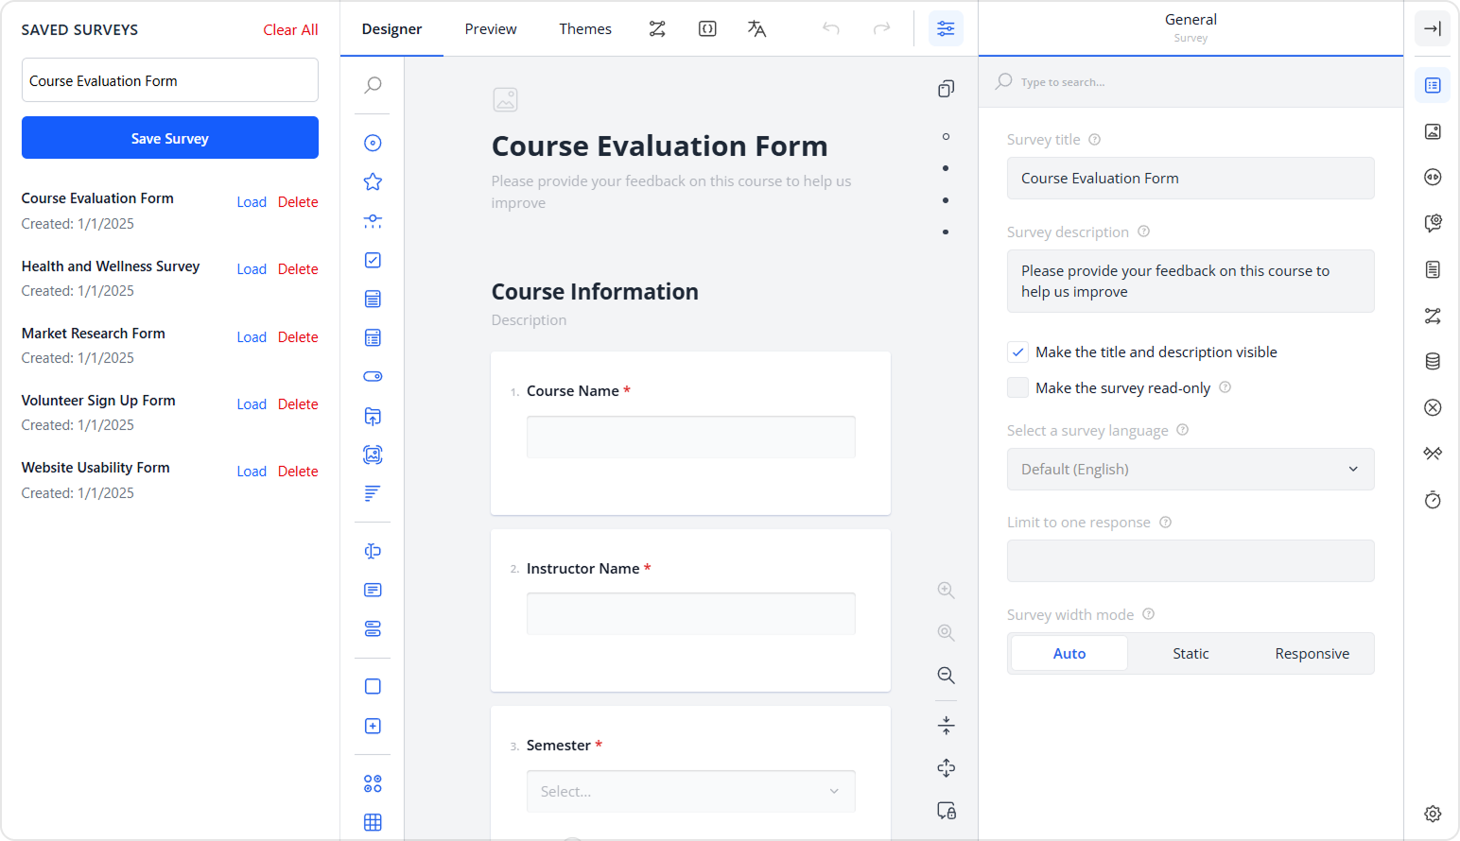
Task: Open the survey Logic view in the toolbar
Action: click(657, 28)
